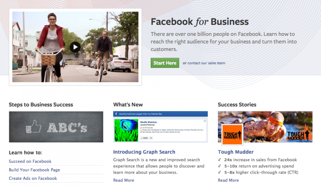The width and height of the screenshot is (321, 188).
Task: Click the orange Tough Mudder logo square
Action: click(x=232, y=135)
